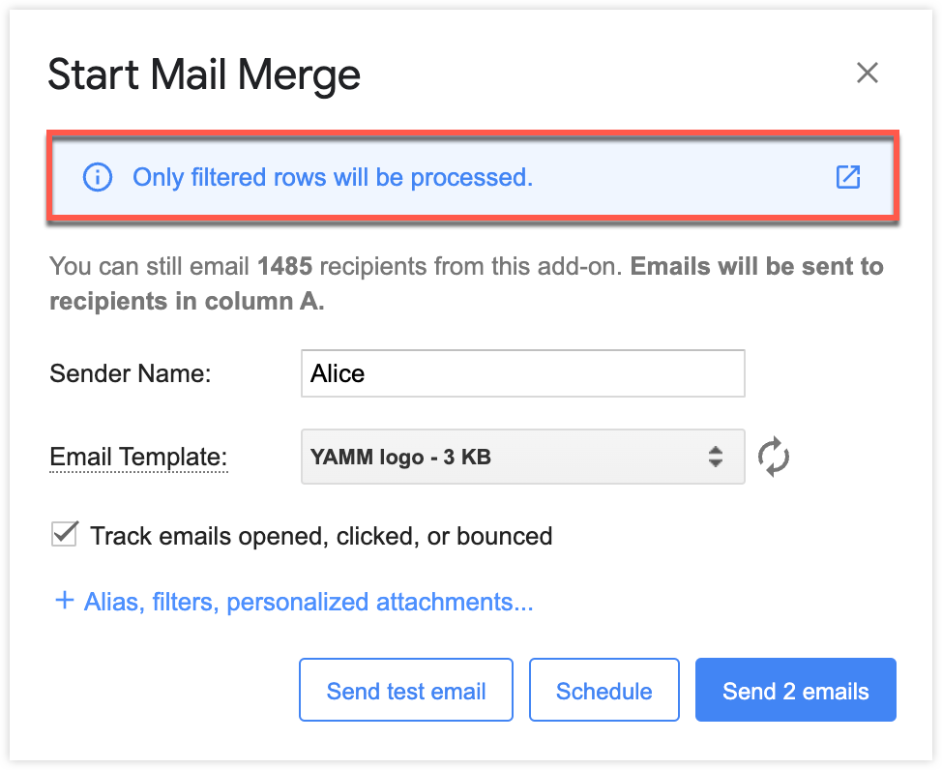Click the bold 'recipients in column A' text
942x770 pixels.
click(x=187, y=301)
